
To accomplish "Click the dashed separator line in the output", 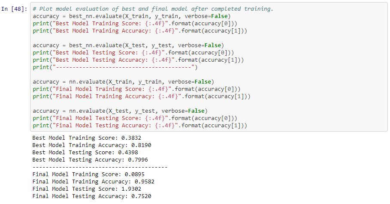I will click(x=100, y=167).
